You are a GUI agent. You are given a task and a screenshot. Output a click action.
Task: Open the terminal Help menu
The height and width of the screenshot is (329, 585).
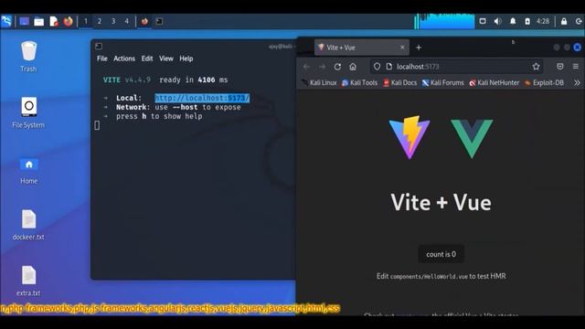pyautogui.click(x=186, y=58)
